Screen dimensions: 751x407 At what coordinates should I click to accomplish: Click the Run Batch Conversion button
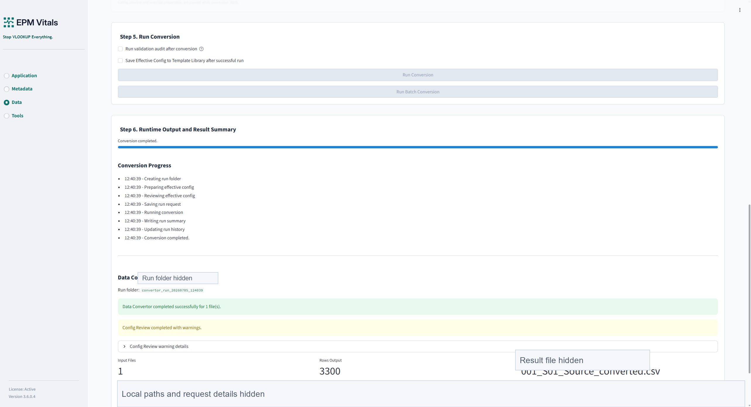418,92
